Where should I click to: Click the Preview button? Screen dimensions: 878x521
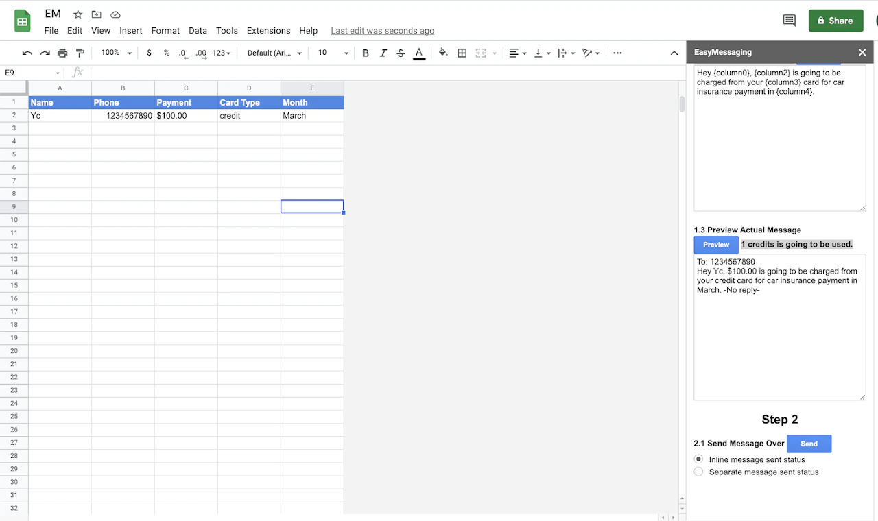click(715, 245)
